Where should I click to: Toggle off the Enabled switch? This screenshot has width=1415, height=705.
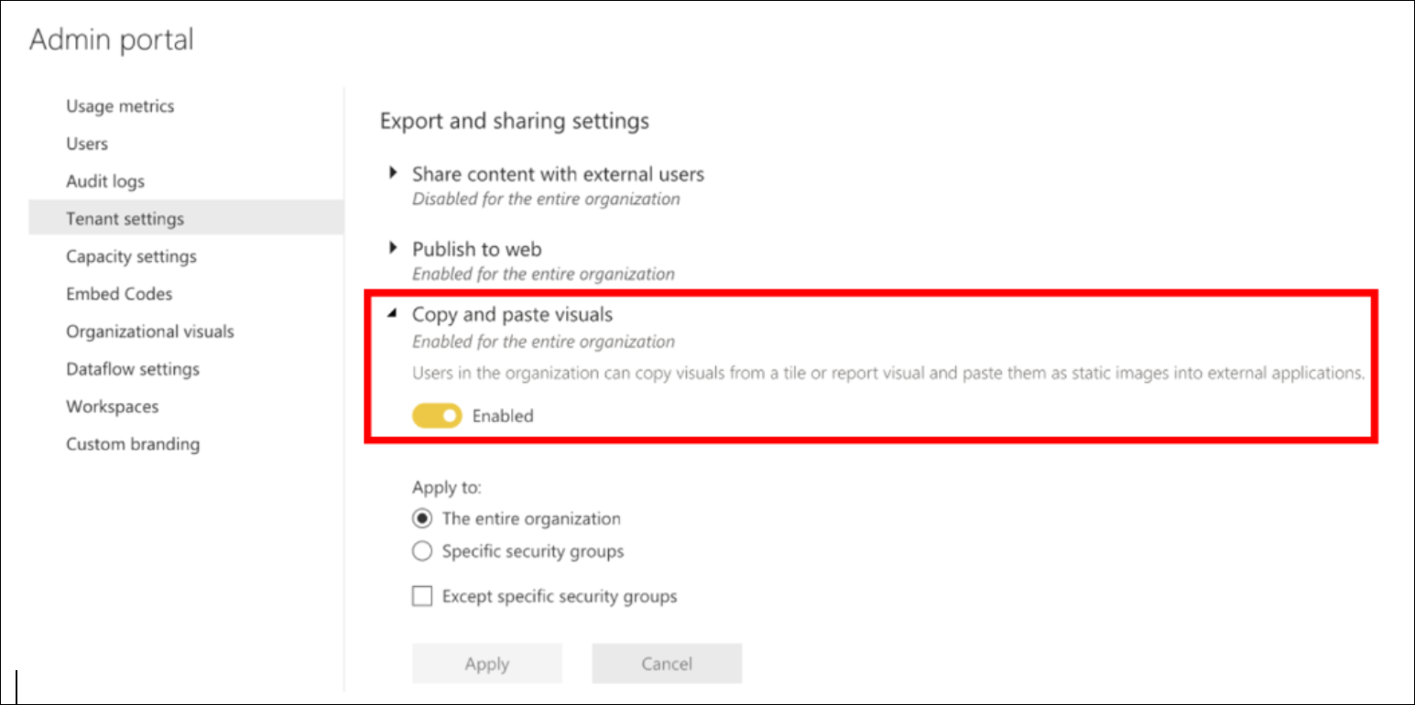437,416
